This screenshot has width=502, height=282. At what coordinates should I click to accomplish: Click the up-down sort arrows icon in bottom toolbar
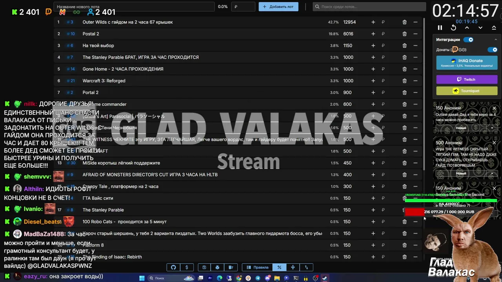pyautogui.click(x=306, y=268)
